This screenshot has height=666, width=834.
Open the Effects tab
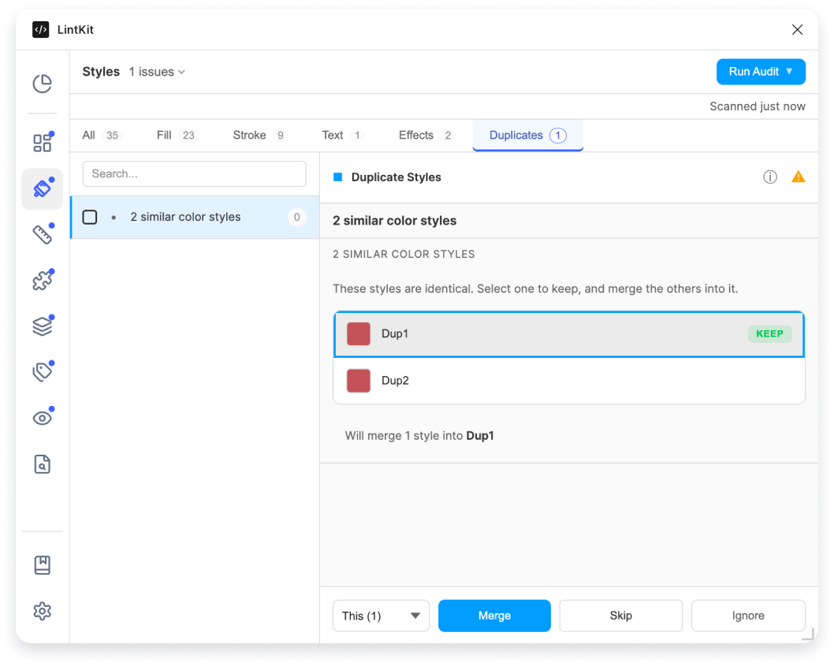[x=416, y=135]
